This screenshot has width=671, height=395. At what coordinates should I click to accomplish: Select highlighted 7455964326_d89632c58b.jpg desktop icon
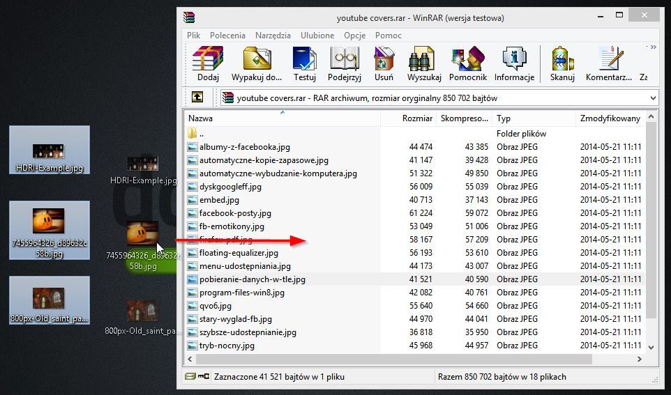point(50,231)
